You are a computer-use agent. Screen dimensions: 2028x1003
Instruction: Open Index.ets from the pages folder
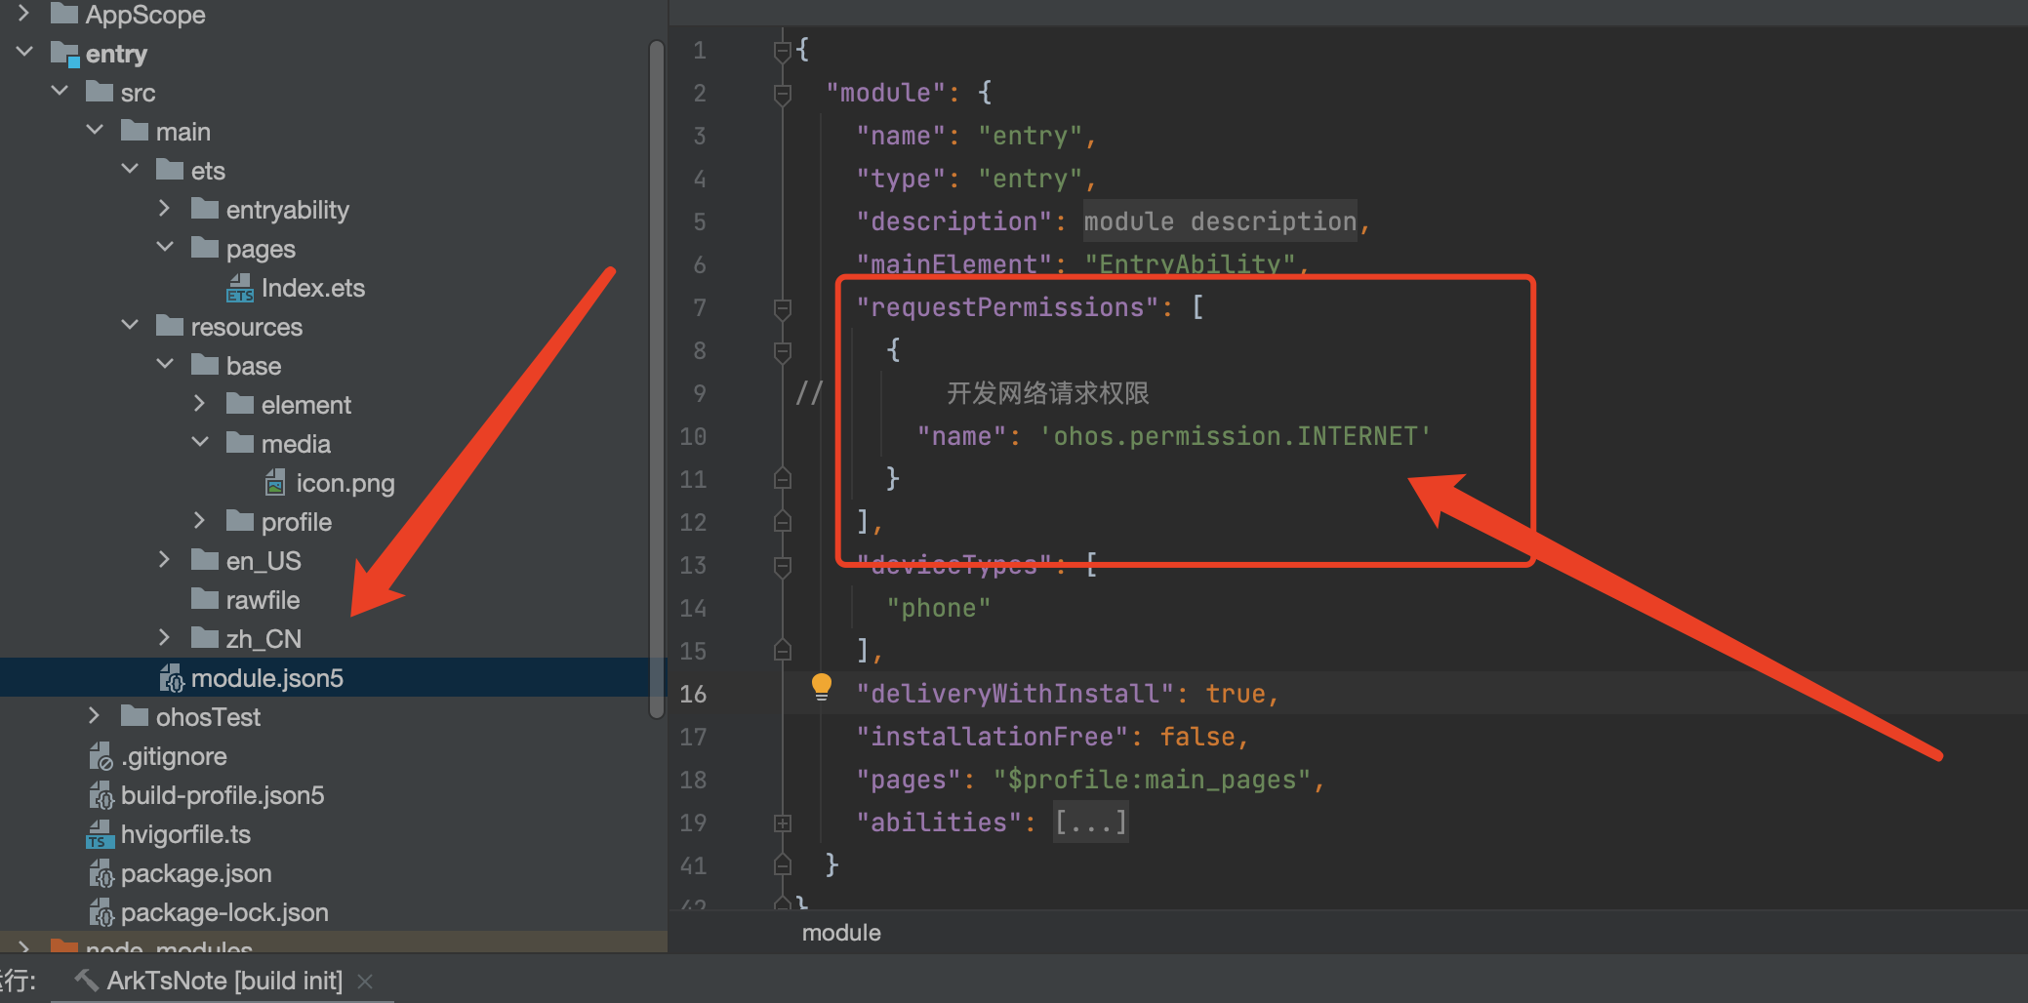(312, 288)
